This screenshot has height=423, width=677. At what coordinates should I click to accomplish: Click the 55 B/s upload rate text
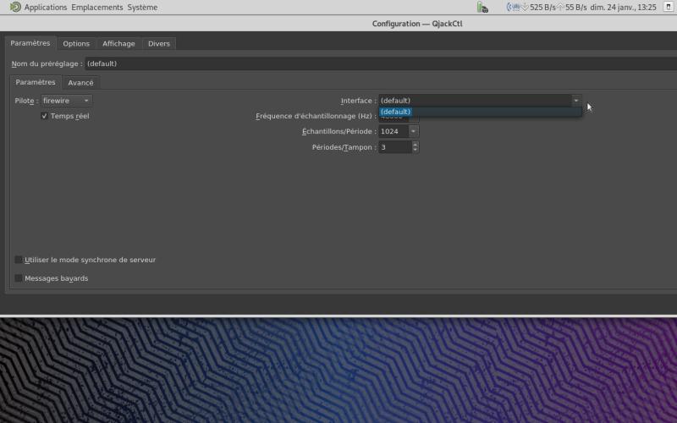point(576,8)
